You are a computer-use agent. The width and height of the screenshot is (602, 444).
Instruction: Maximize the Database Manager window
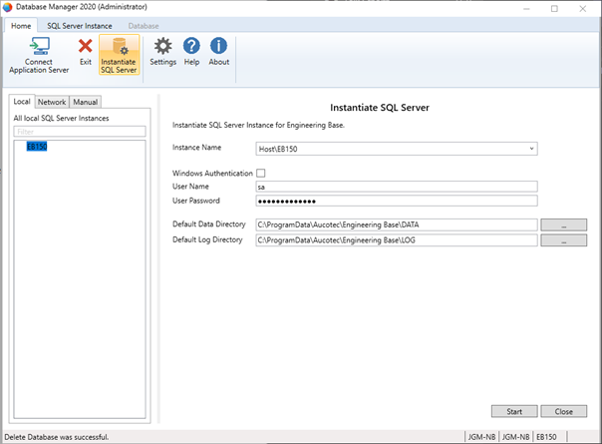click(x=554, y=8)
